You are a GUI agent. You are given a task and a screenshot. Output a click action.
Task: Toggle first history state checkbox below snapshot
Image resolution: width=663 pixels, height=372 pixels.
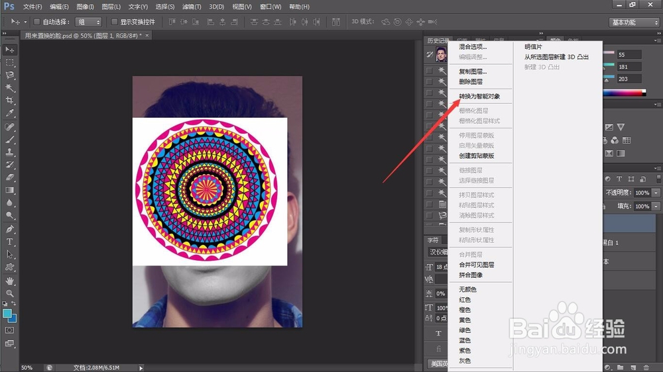[x=429, y=71]
